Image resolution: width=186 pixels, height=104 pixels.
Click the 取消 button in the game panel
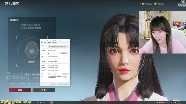(44, 90)
